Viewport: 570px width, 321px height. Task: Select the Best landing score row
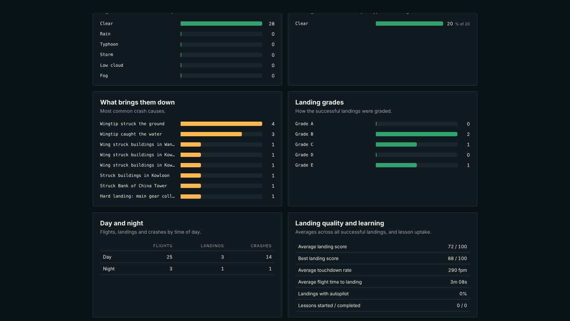point(383,258)
